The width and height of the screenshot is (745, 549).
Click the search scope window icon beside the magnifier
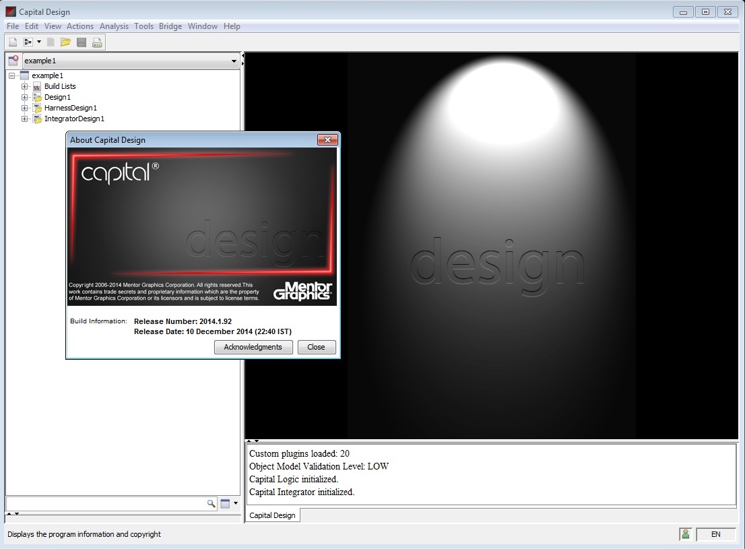225,503
